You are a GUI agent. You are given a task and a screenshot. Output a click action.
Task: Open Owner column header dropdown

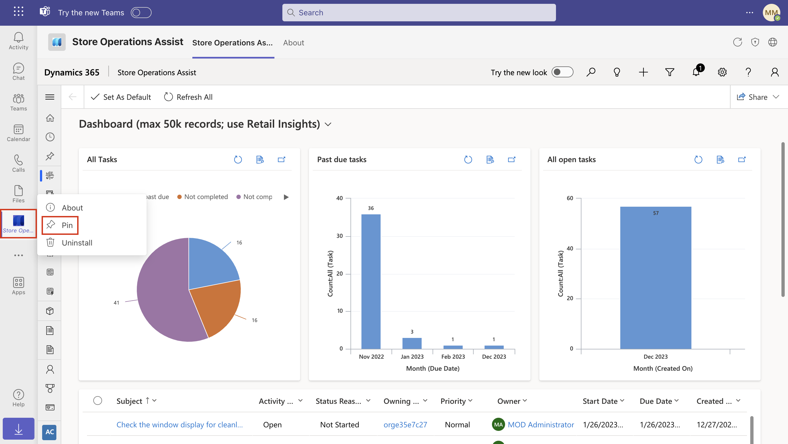coord(525,401)
